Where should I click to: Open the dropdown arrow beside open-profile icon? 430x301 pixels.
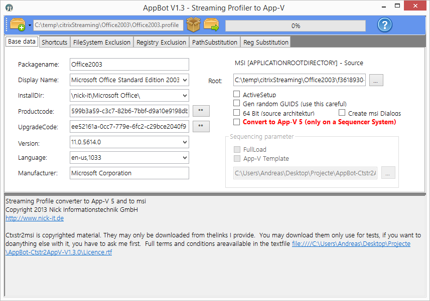pos(30,25)
